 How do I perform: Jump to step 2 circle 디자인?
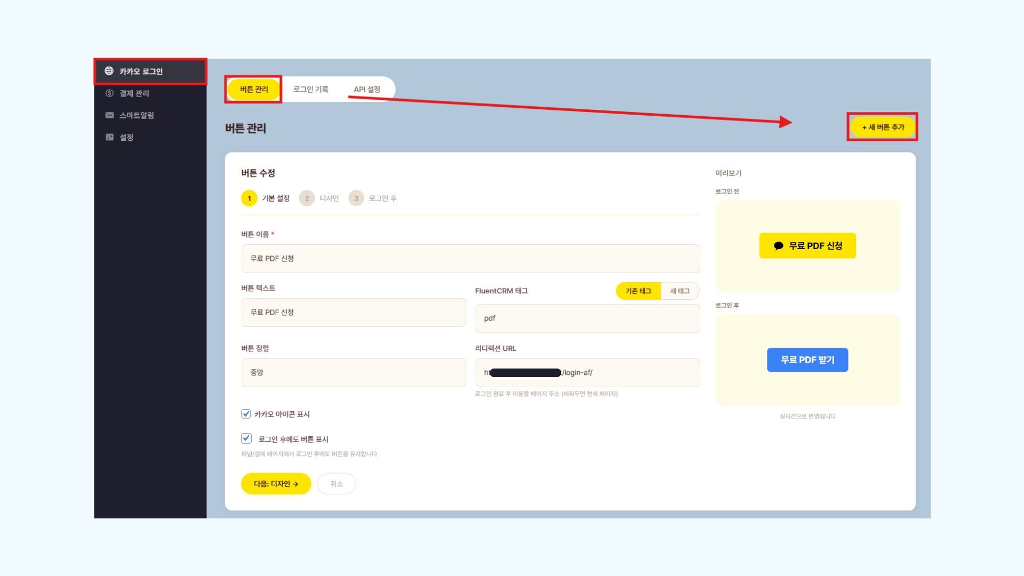307,198
